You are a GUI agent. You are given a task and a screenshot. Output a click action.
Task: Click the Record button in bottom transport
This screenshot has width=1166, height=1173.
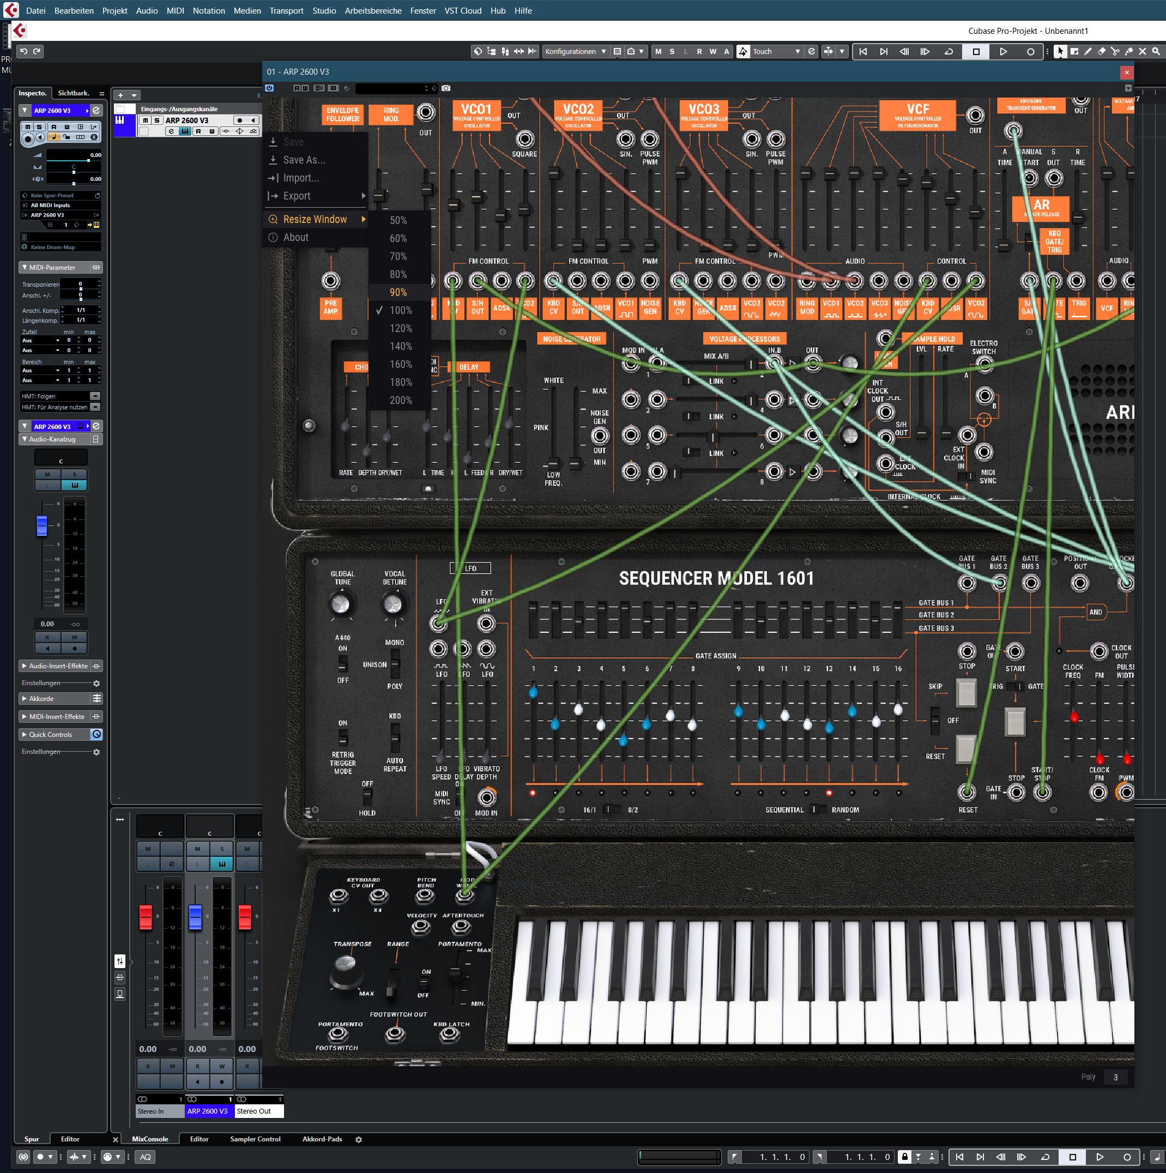point(1127,1157)
